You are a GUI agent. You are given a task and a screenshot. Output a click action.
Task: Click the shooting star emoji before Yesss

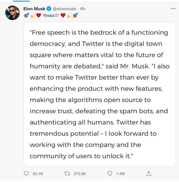(x=32, y=16)
